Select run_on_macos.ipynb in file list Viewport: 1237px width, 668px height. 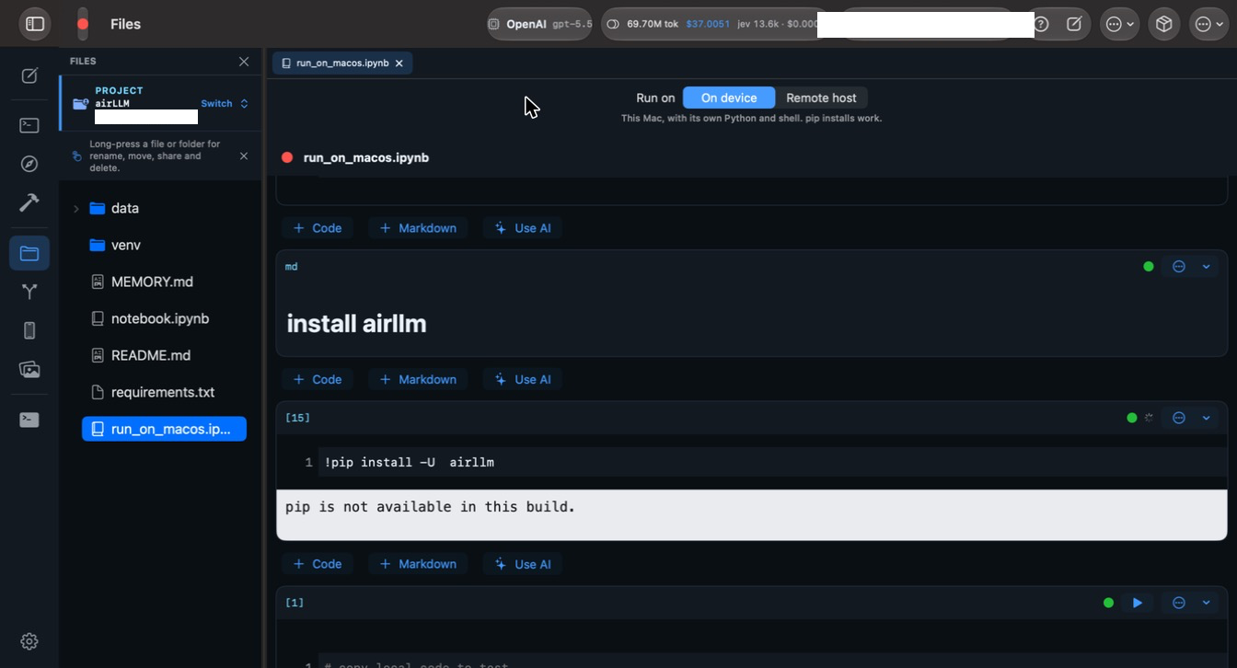pyautogui.click(x=164, y=429)
